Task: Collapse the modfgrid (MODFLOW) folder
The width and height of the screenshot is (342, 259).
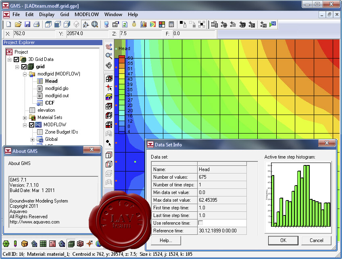Action: (25, 74)
